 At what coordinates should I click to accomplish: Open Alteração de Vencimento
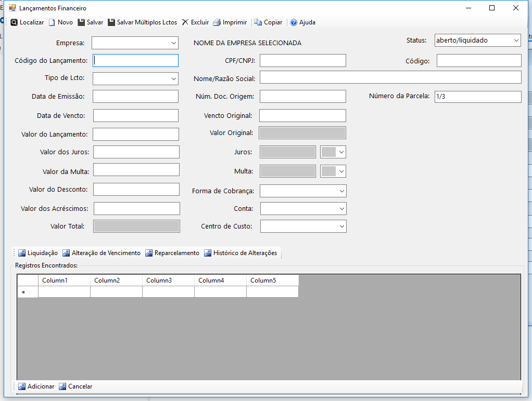pyautogui.click(x=102, y=253)
